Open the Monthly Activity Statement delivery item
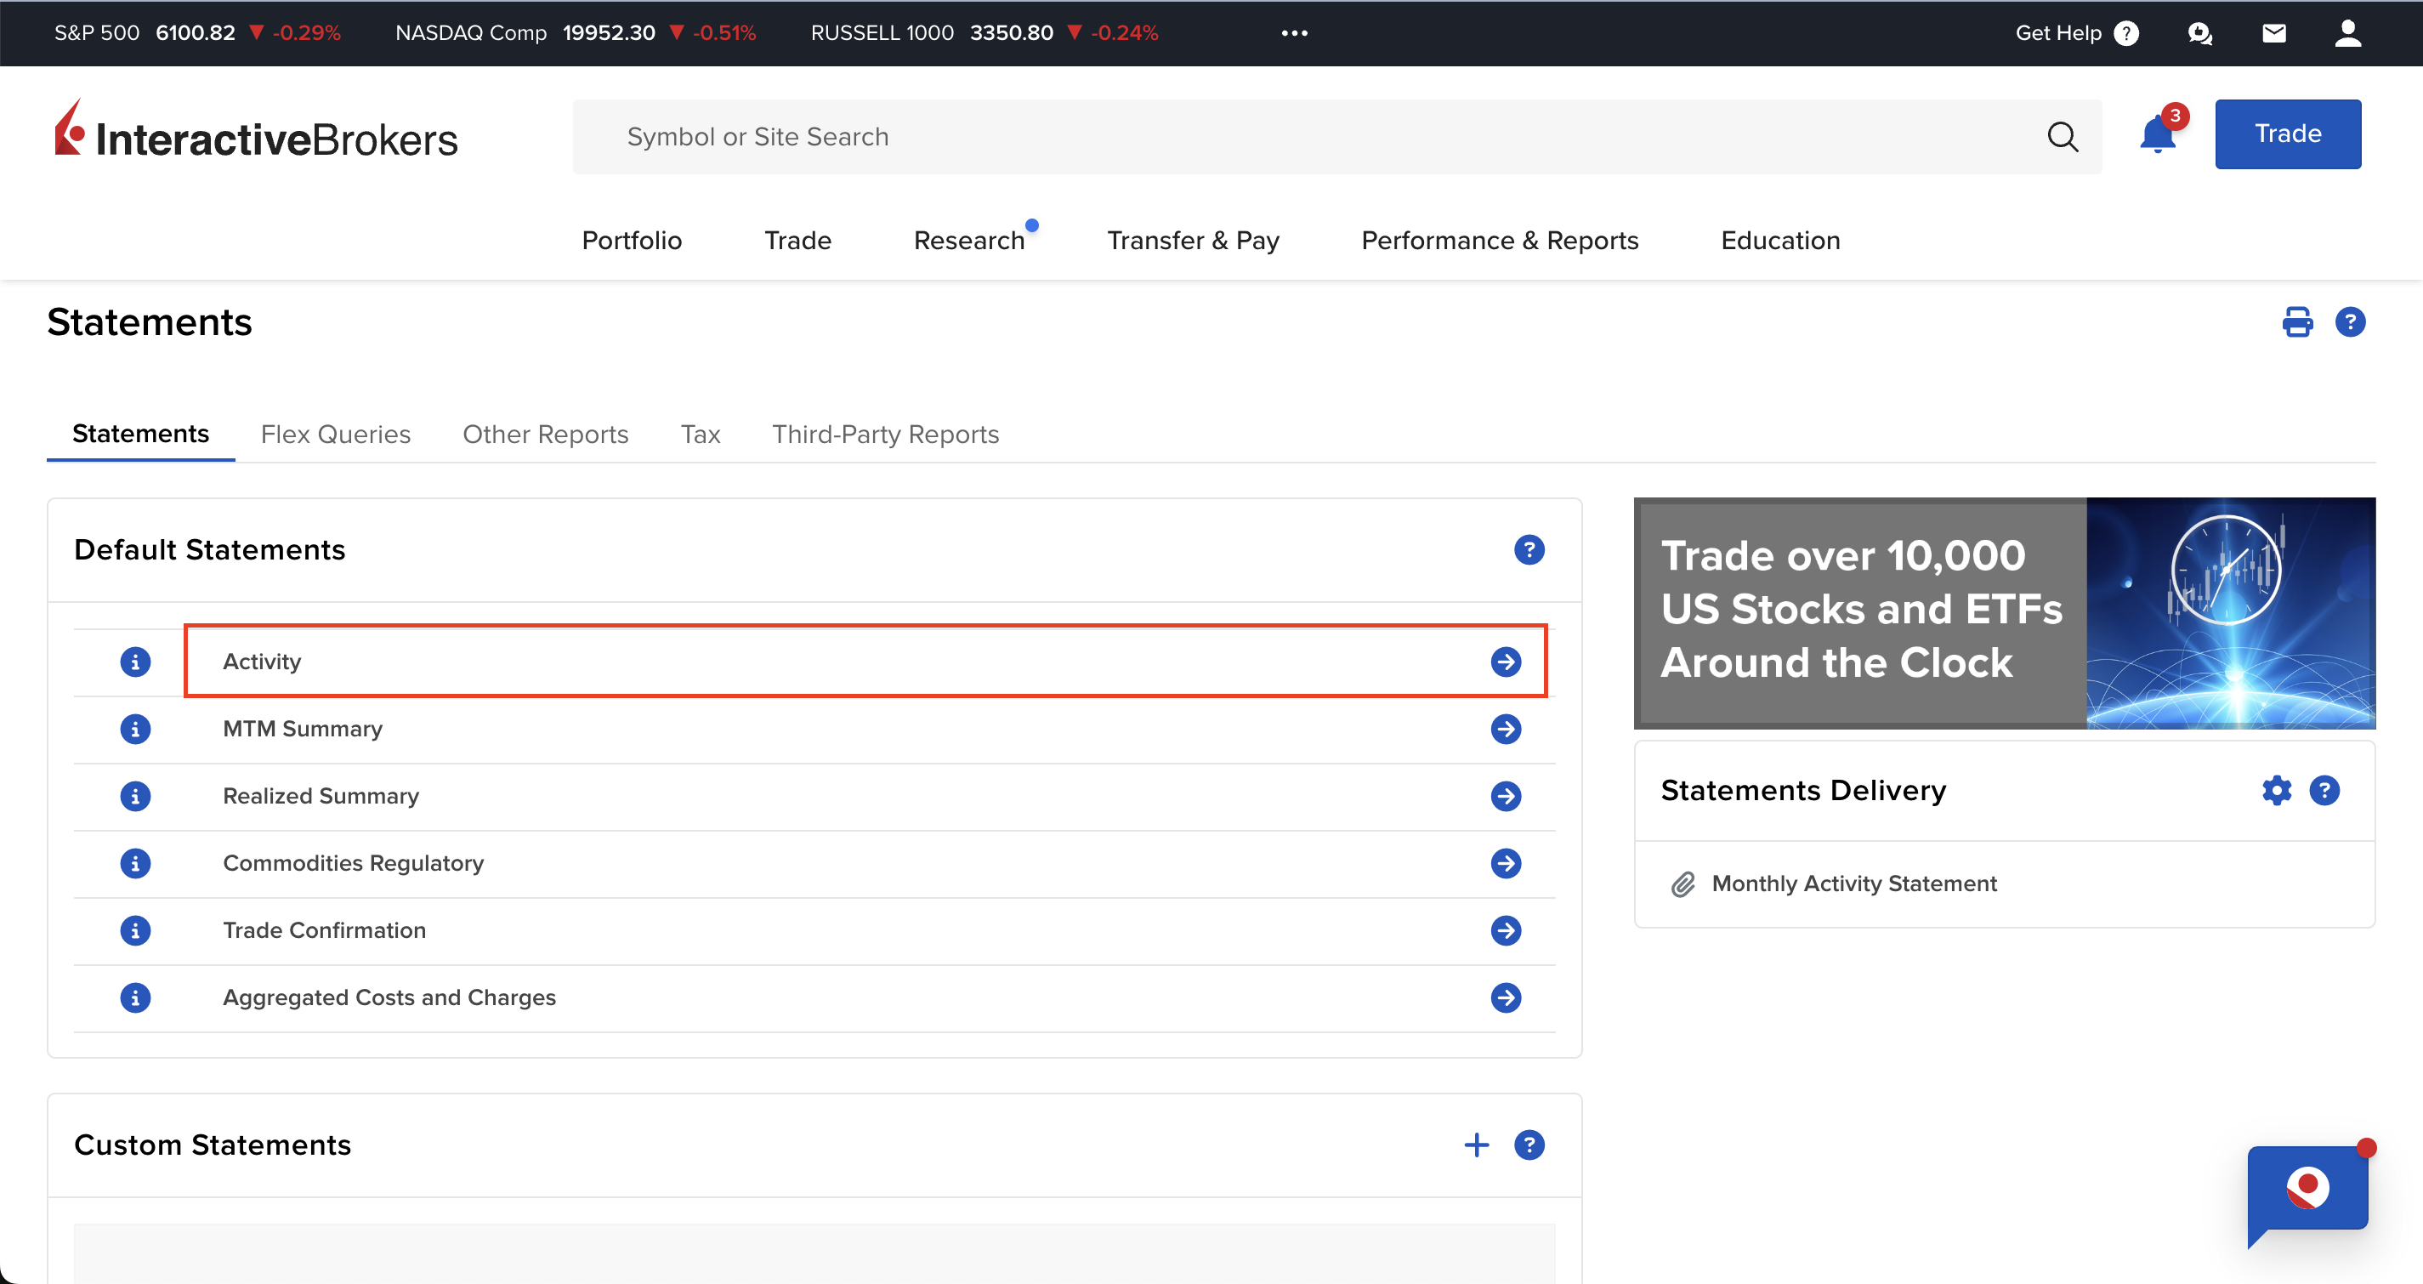This screenshot has height=1284, width=2423. pyautogui.click(x=1853, y=884)
